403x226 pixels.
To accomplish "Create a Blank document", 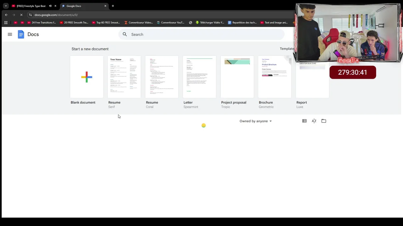I will tap(87, 77).
